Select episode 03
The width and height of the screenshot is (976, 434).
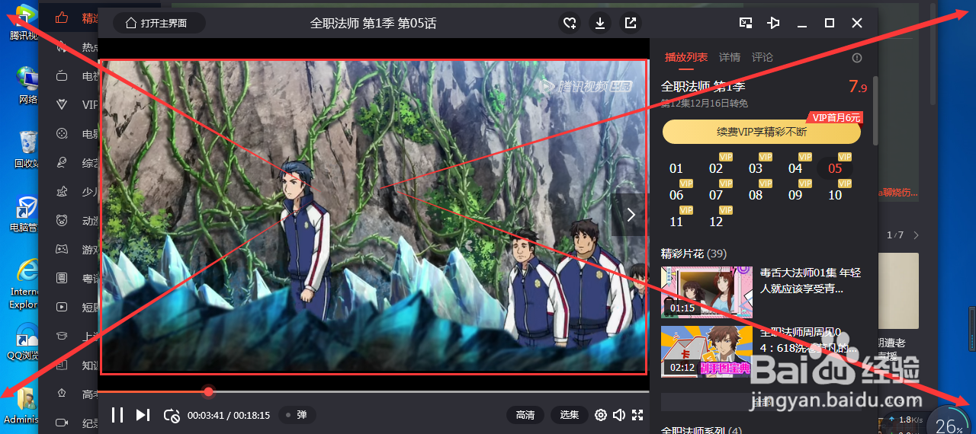[756, 168]
